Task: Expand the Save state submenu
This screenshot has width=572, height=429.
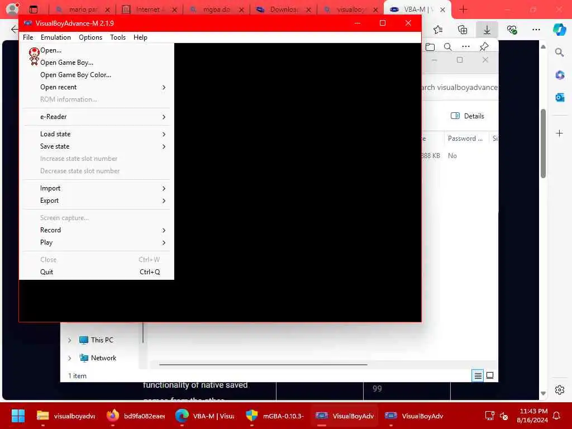Action: (x=96, y=146)
